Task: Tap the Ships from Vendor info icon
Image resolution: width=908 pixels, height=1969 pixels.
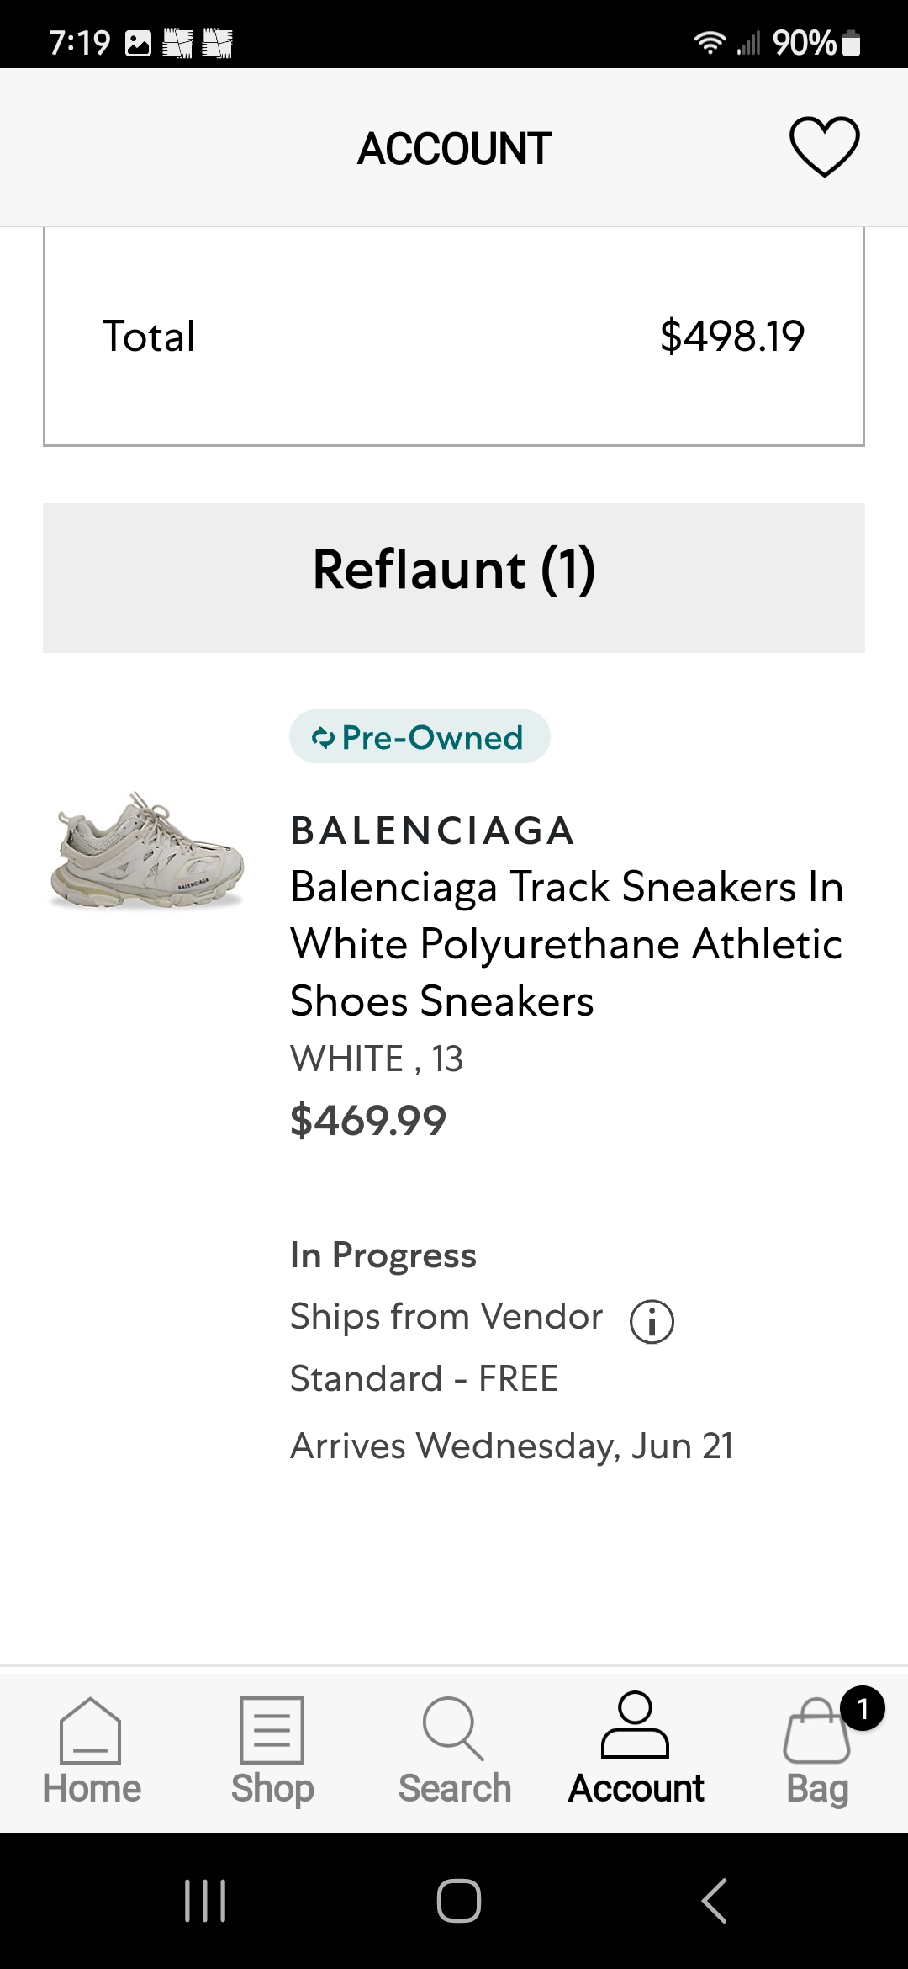Action: click(652, 1321)
